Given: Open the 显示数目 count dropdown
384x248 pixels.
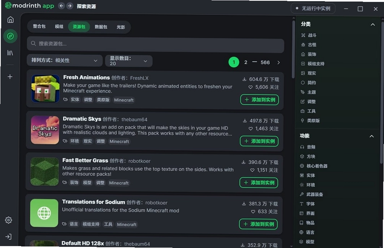Looking at the screenshot, I should point(129,61).
